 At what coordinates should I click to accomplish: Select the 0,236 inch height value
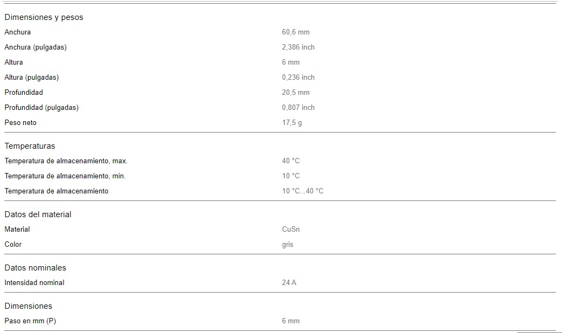298,78
